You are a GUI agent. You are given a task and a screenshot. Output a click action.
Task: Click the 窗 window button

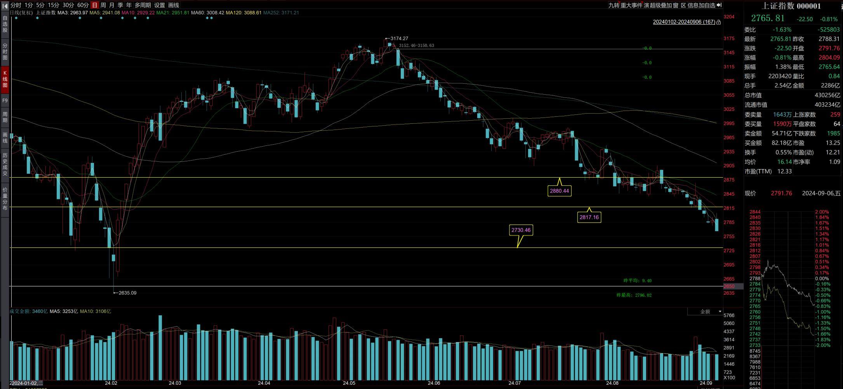tap(676, 5)
